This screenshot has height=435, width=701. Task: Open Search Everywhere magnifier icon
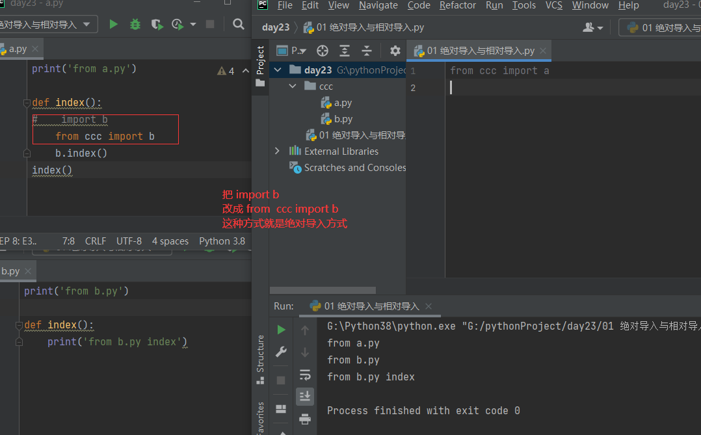pos(239,24)
